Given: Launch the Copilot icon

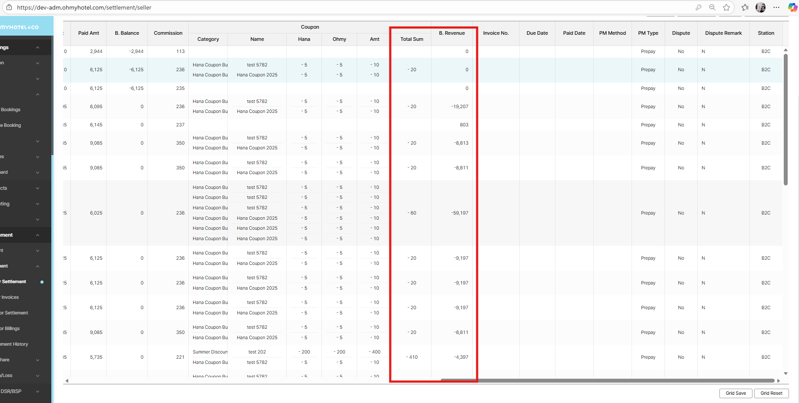Looking at the screenshot, I should coord(792,7).
